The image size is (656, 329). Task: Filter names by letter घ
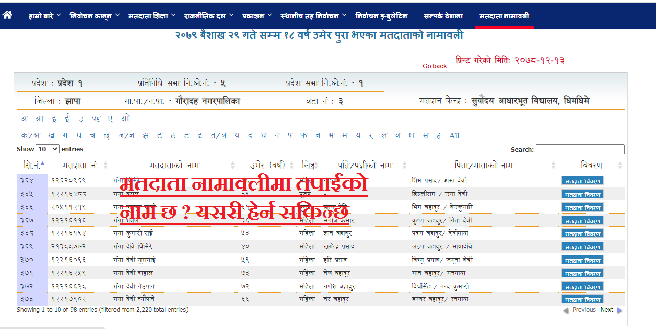click(79, 135)
